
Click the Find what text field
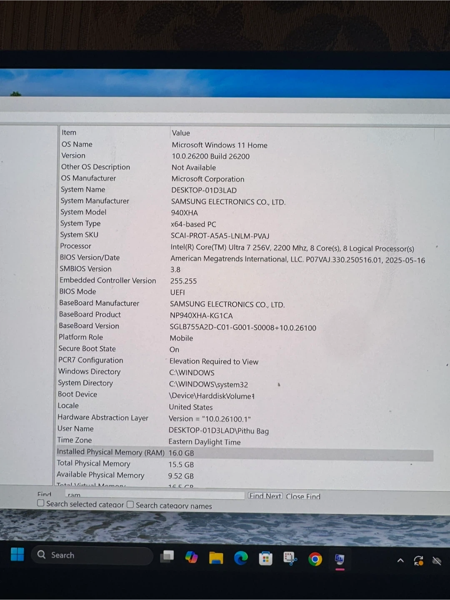coord(154,495)
